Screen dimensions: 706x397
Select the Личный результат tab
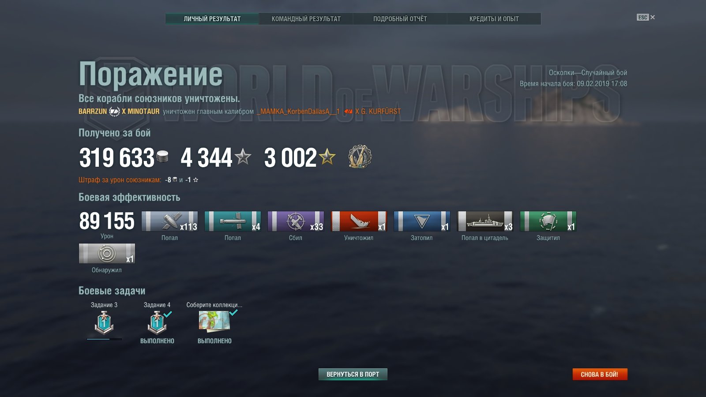pyautogui.click(x=212, y=19)
